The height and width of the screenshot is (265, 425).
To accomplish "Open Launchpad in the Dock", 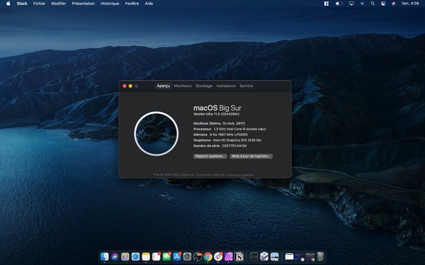I will [125, 257].
